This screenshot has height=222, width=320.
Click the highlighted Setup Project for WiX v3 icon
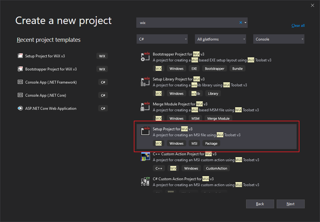click(x=145, y=131)
